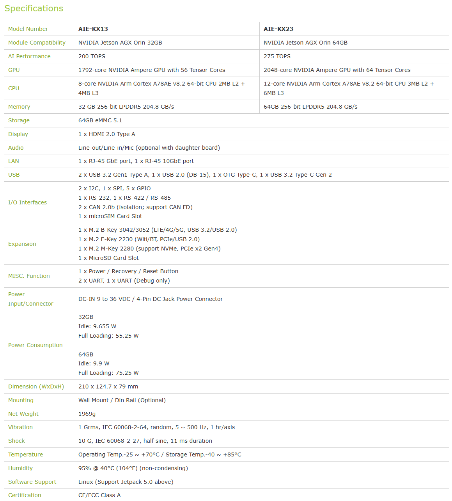
Task: Select the AIE-KX13 model column header
Action: click(x=93, y=29)
